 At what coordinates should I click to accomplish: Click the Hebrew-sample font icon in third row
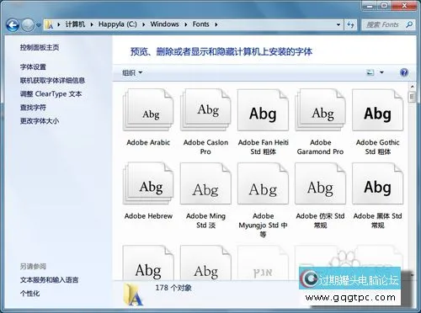coord(263,263)
